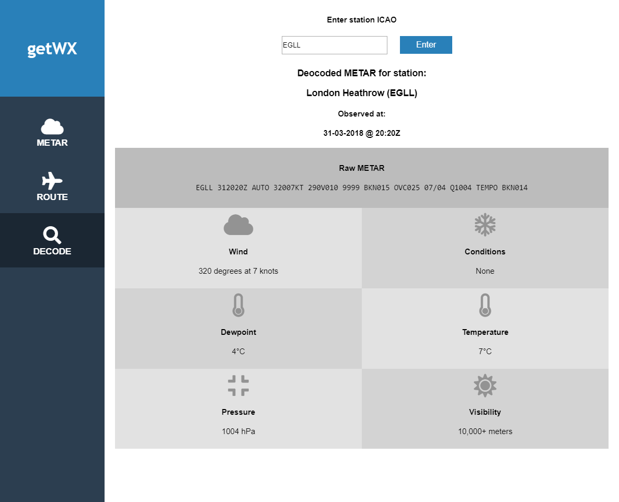Image resolution: width=619 pixels, height=502 pixels.
Task: Click the "London Heathrow (EGLL)" station name
Action: [362, 93]
